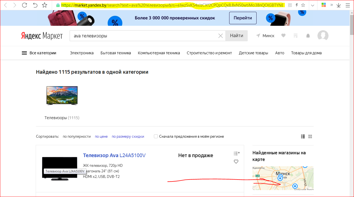Open the Бытовая техника category
Image resolution: width=354 pixels, height=197 pixels.
[116, 53]
